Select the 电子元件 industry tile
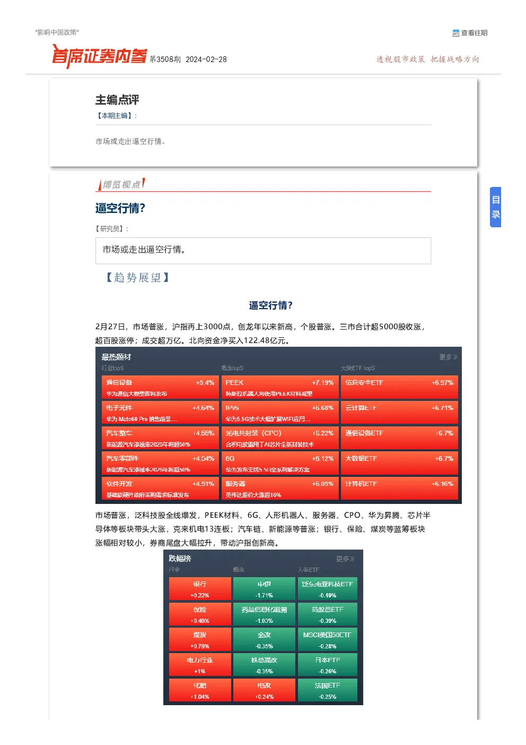The image size is (526, 745). [160, 413]
